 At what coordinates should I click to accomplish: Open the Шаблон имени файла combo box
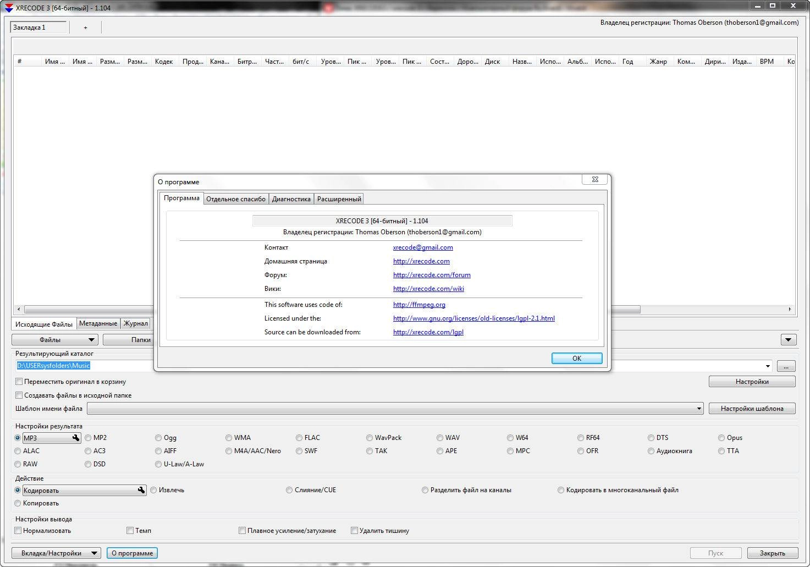[395, 409]
